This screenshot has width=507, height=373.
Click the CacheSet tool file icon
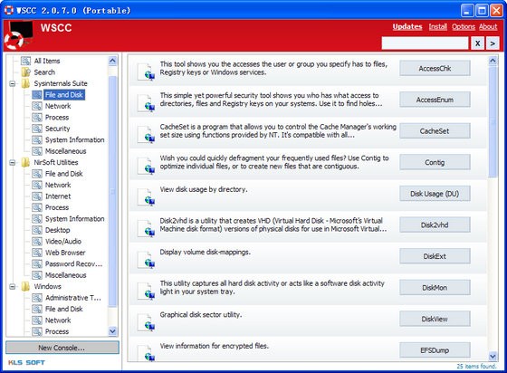pos(146,134)
